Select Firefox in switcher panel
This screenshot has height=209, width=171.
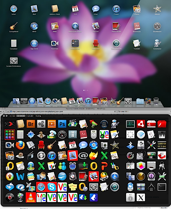tap(20, 145)
